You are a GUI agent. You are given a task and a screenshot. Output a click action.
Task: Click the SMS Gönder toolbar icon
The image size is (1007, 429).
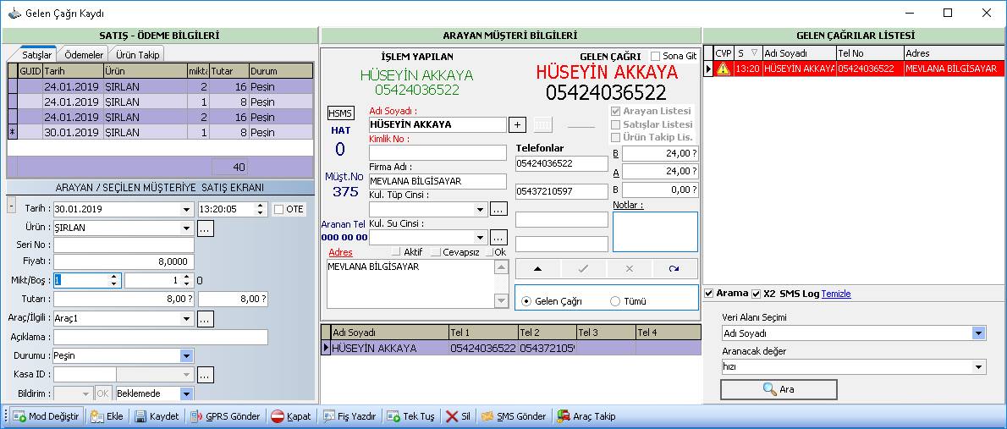487,416
